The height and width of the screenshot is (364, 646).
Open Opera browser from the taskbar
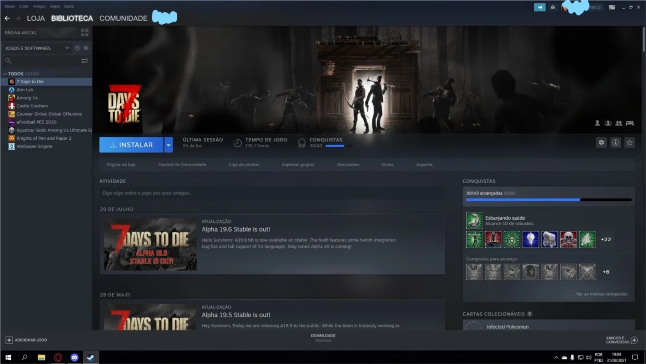pyautogui.click(x=58, y=357)
